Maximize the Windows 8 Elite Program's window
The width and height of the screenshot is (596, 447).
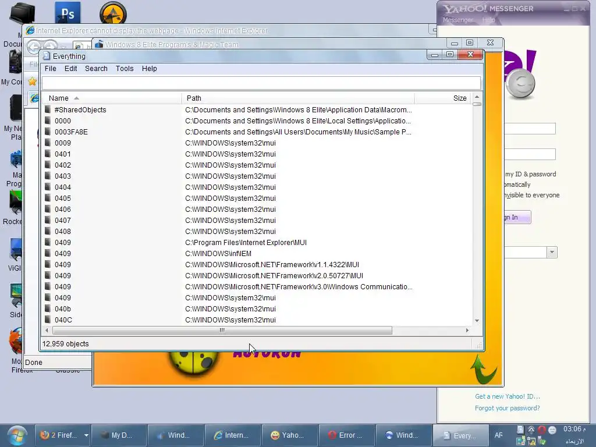click(470, 42)
